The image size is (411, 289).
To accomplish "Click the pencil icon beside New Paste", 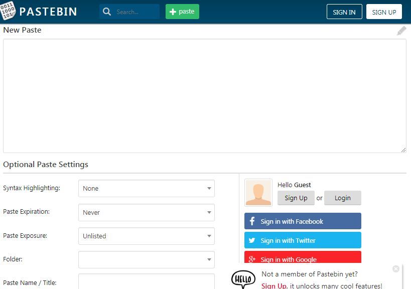I will (x=401, y=31).
